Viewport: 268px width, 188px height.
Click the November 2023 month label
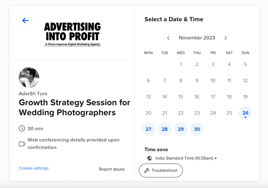tap(197, 38)
